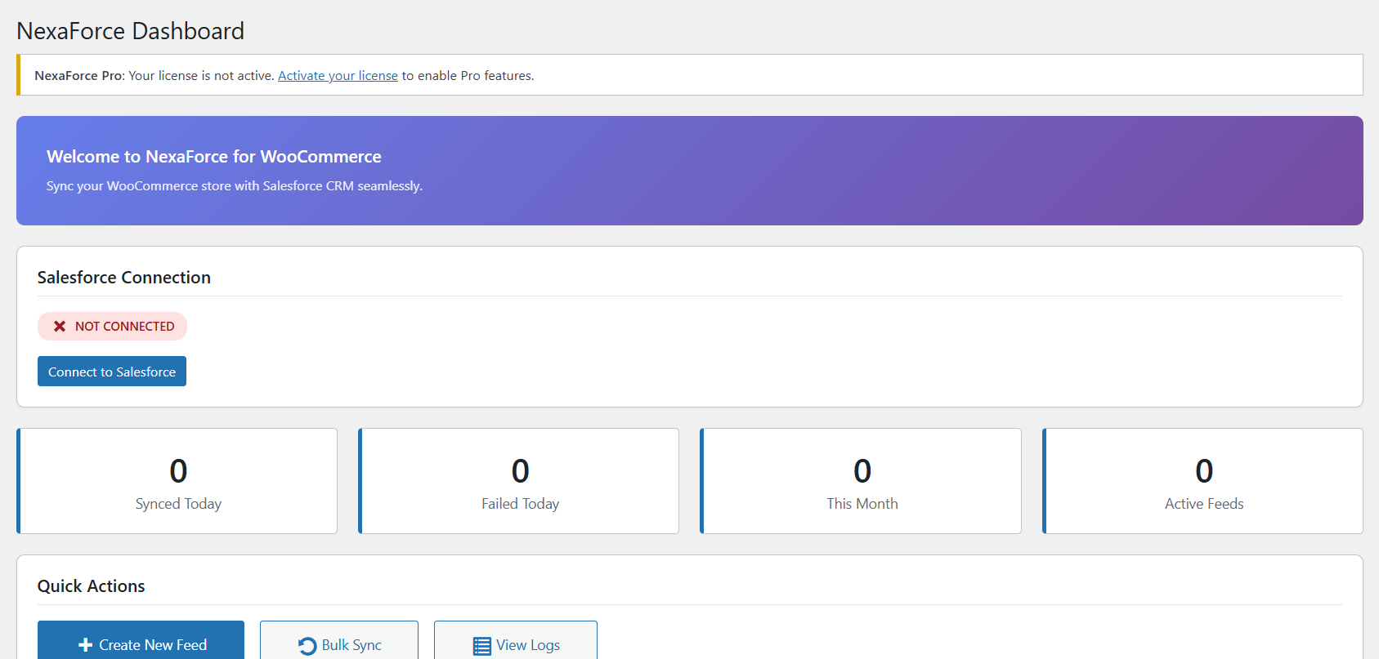The width and height of the screenshot is (1379, 659).
Task: Select the Active Feeds stat card
Action: click(x=1203, y=481)
